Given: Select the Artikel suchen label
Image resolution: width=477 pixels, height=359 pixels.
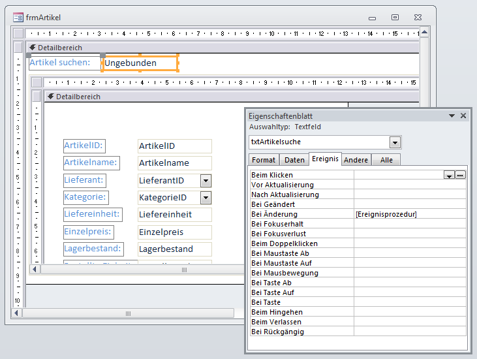Looking at the screenshot, I should (59, 63).
